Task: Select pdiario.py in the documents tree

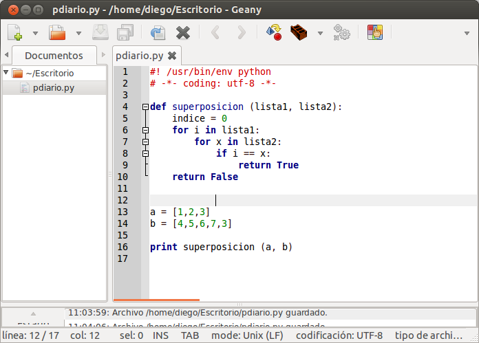Action: coord(54,87)
